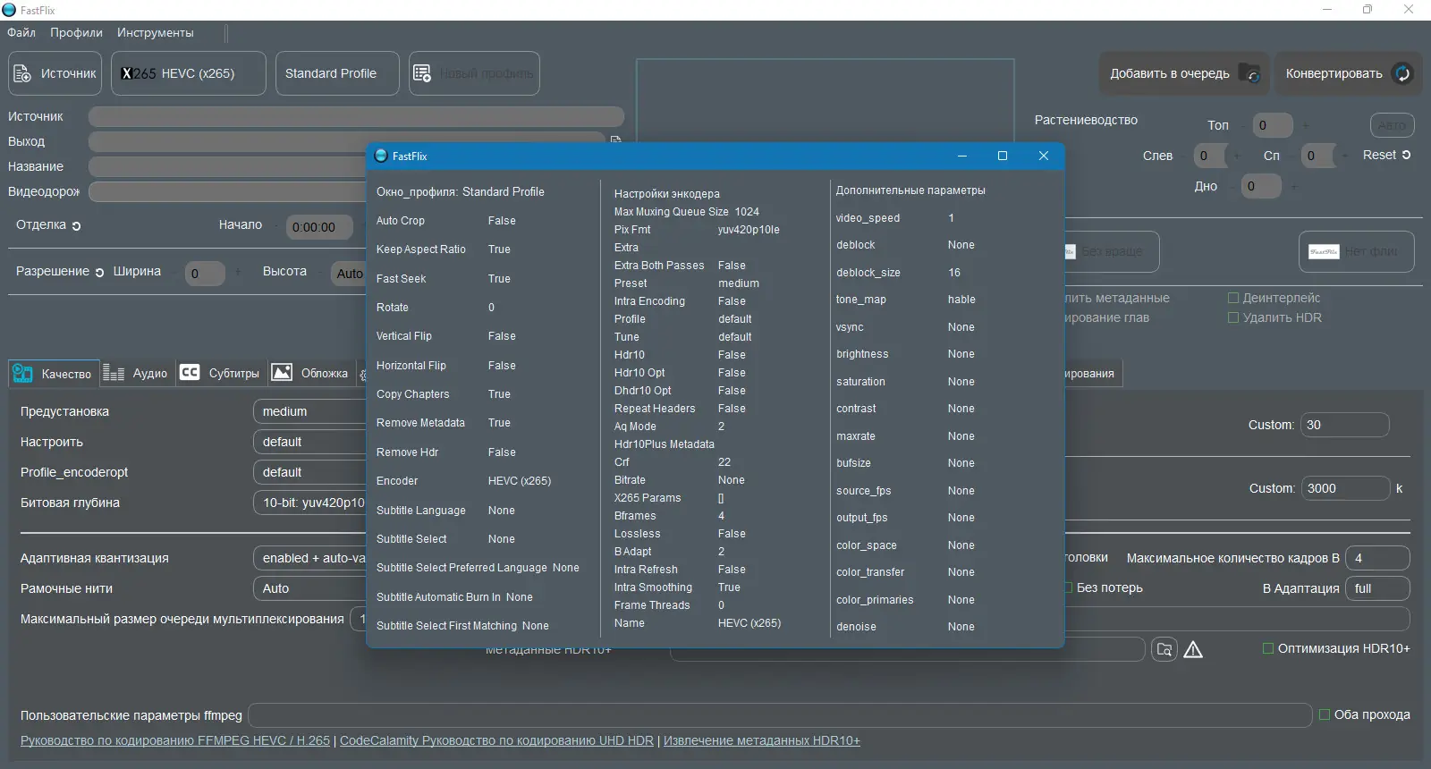Open the Standard Profile dropdown
This screenshot has width=1431, height=769.
tap(337, 73)
